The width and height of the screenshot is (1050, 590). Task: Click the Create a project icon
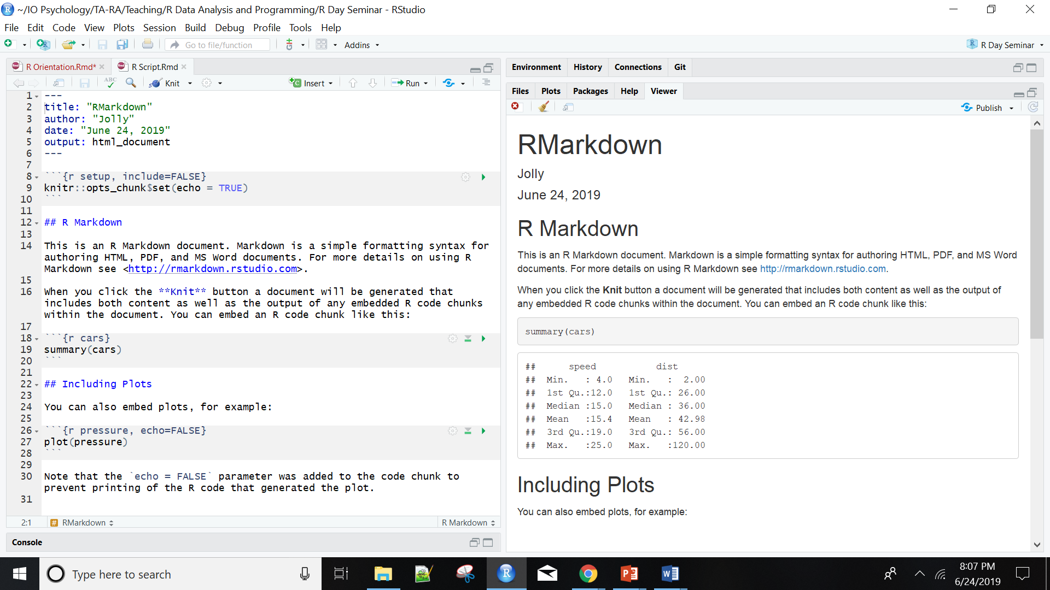pyautogui.click(x=43, y=45)
